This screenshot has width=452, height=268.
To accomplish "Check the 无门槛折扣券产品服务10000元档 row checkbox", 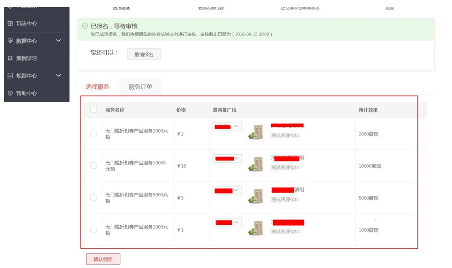I will point(93,165).
